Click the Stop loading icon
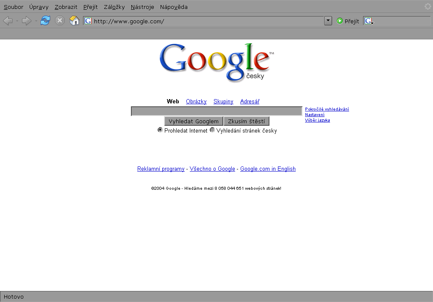433x302 pixels. [60, 20]
